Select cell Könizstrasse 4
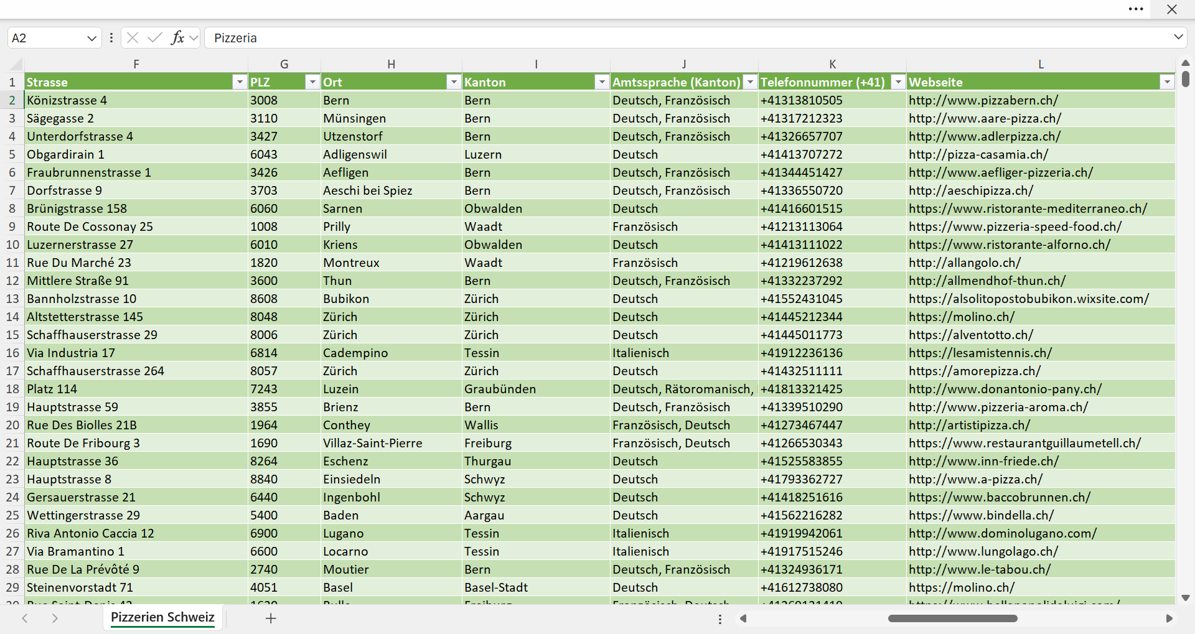This screenshot has height=634, width=1195. click(x=136, y=100)
